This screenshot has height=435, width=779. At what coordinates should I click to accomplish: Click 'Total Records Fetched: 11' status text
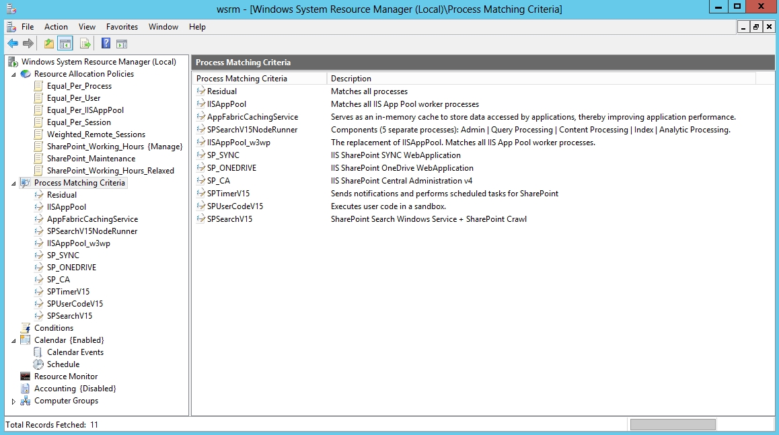point(52,425)
